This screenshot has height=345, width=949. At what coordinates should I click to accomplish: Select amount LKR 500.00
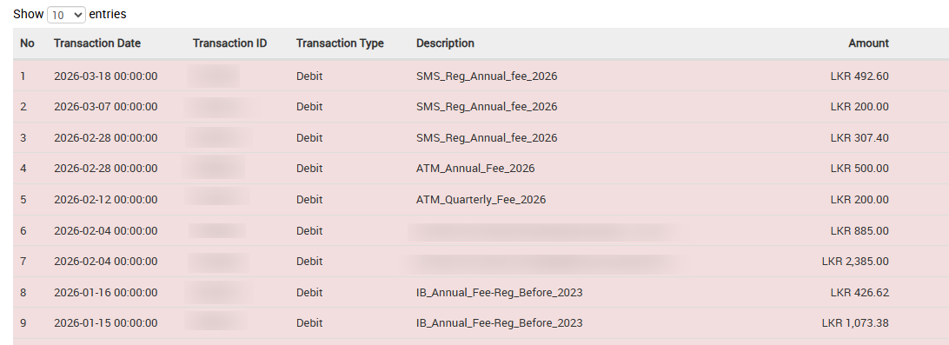(859, 169)
